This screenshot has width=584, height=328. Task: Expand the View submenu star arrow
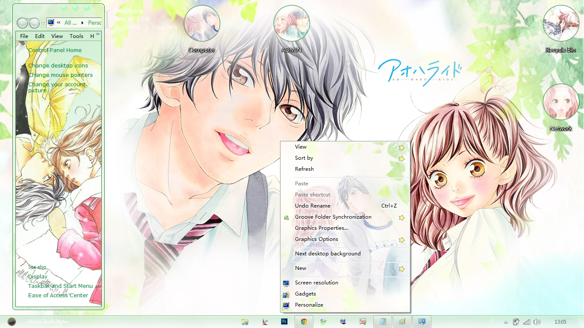[x=401, y=147]
